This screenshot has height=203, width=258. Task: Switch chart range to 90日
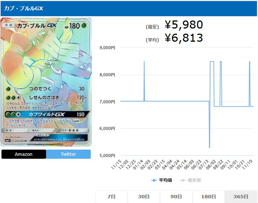tap(176, 196)
